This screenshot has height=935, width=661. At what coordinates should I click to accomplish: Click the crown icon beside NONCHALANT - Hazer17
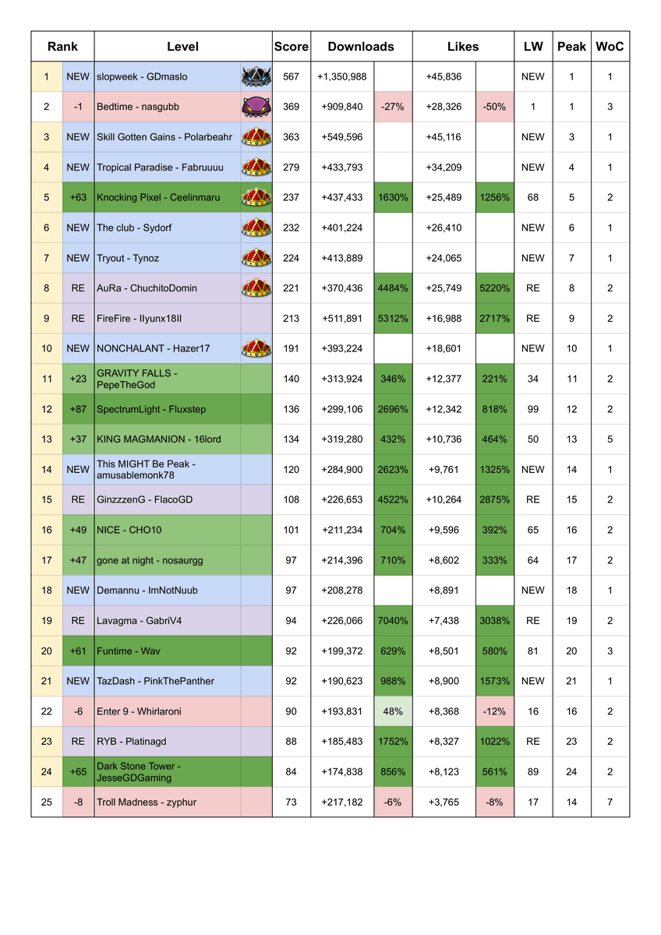tap(256, 348)
